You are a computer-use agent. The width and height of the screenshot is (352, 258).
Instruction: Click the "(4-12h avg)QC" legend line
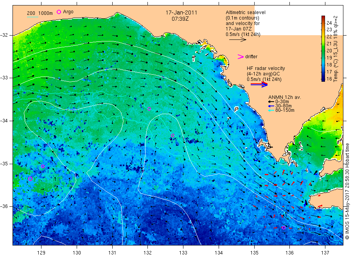tap(263, 74)
